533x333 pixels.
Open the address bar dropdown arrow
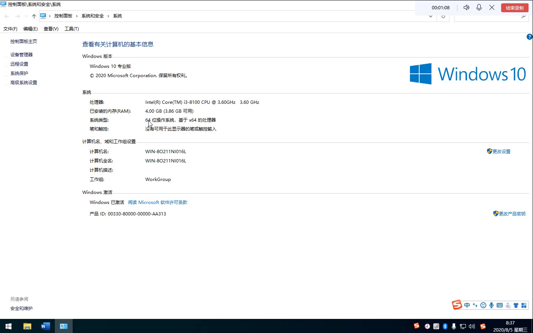click(x=430, y=16)
